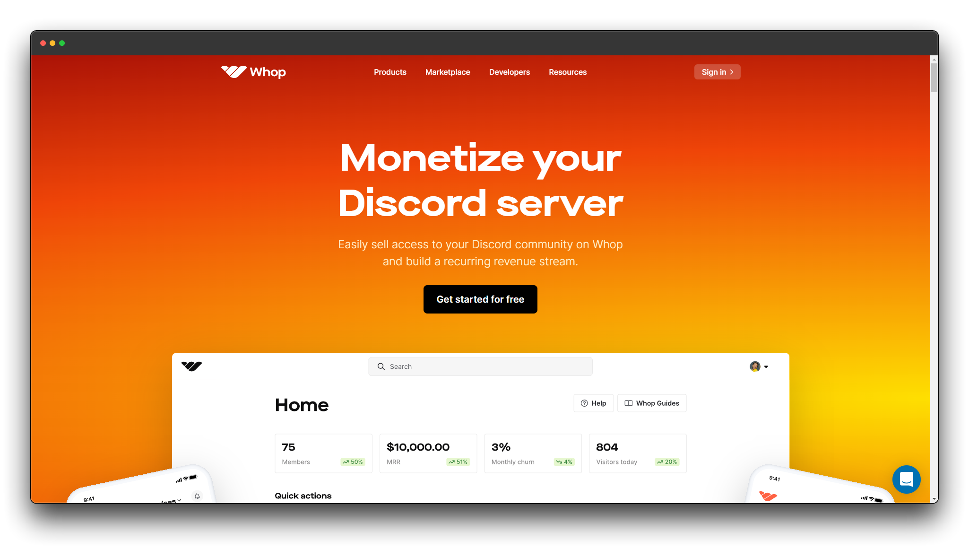The image size is (969, 549).
Task: Click the user avatar icon top right
Action: tap(755, 366)
